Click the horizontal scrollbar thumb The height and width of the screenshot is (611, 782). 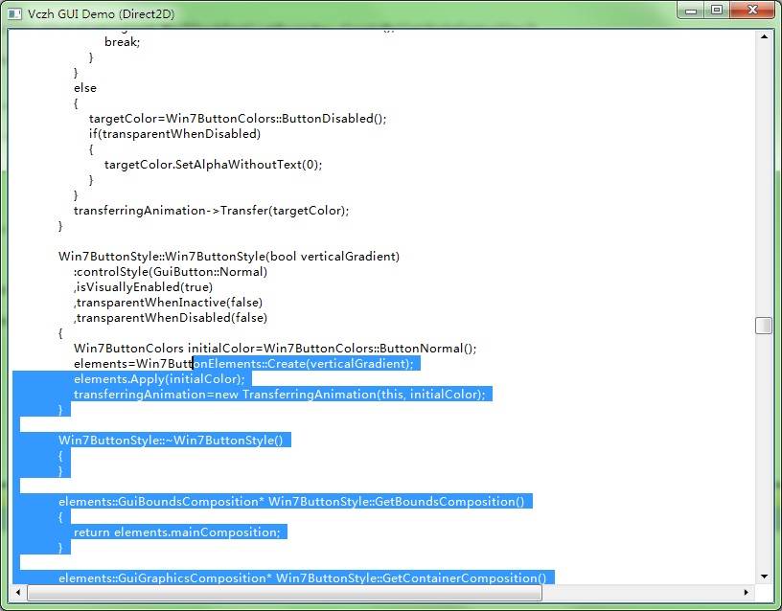(x=285, y=592)
